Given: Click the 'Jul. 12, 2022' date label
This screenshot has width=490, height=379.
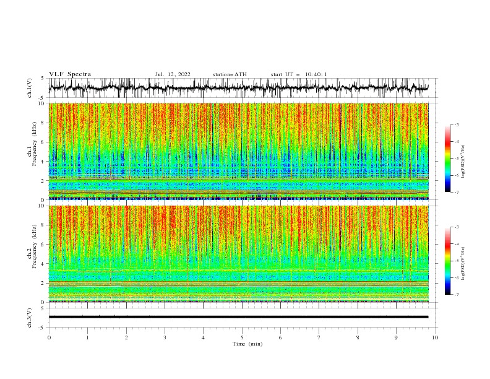Looking at the screenshot, I should [x=173, y=74].
